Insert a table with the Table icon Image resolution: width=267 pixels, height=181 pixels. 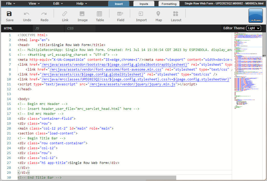point(100,14)
